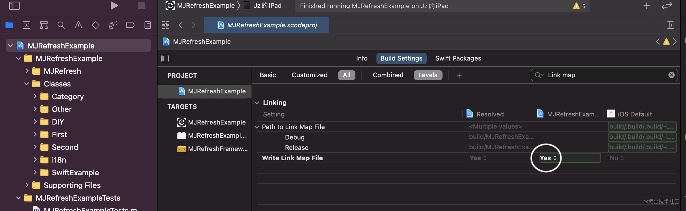Select the MJRefreshExample scheme
686x211 pixels.
pos(200,6)
